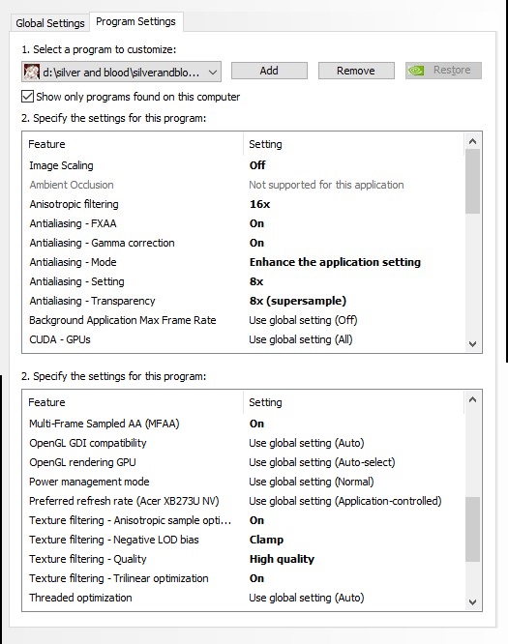The width and height of the screenshot is (508, 644).
Task: Select OpenGL GDI compatibility row
Action: click(244, 443)
